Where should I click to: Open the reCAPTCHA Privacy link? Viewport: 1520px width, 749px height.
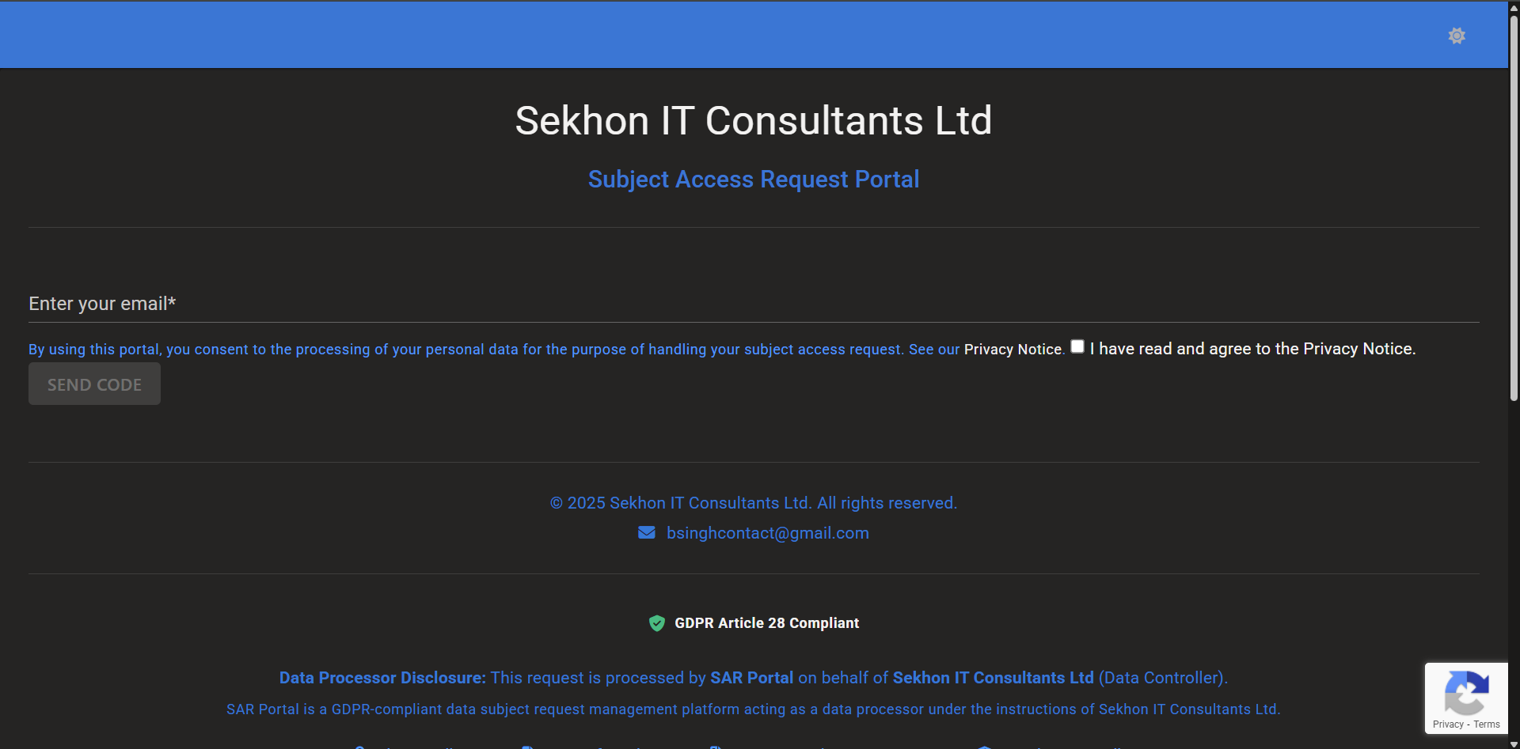(1448, 724)
